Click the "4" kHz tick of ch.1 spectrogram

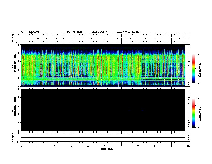pyautogui.click(x=18, y=70)
